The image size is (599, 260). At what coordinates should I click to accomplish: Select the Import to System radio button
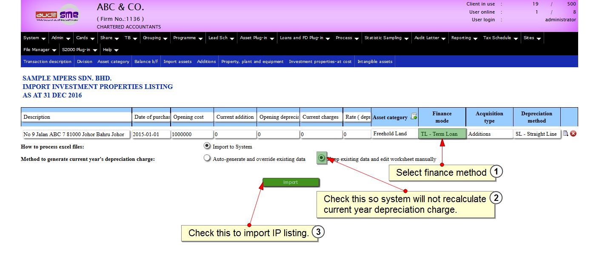point(207,146)
